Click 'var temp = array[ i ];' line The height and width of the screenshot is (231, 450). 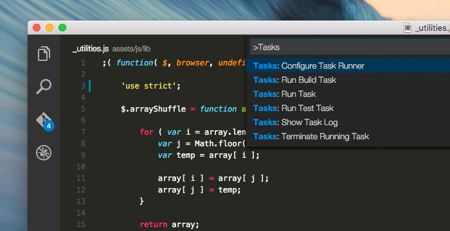pos(209,155)
